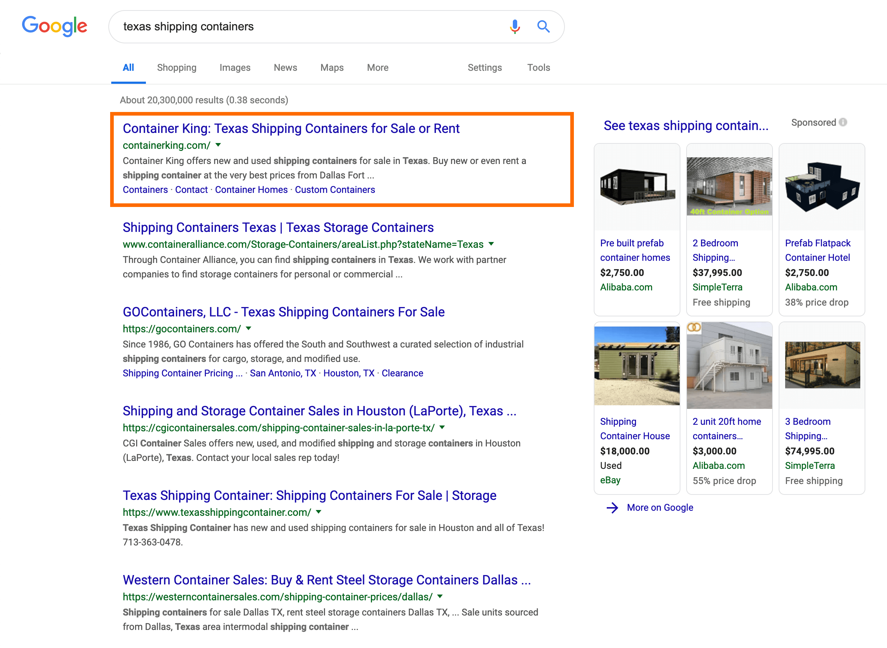Screen dimensions: 887x648
Task: Open Shipping and Storage Container Sales in Houston result
Action: click(x=319, y=411)
